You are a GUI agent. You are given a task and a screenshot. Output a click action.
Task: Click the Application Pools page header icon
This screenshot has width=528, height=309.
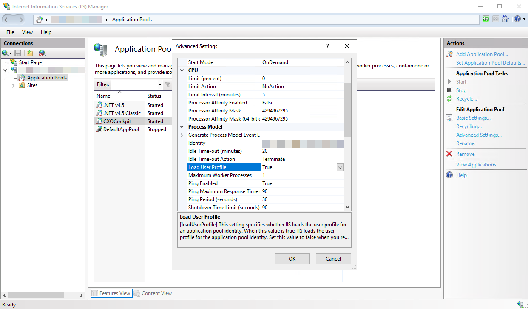[100, 50]
